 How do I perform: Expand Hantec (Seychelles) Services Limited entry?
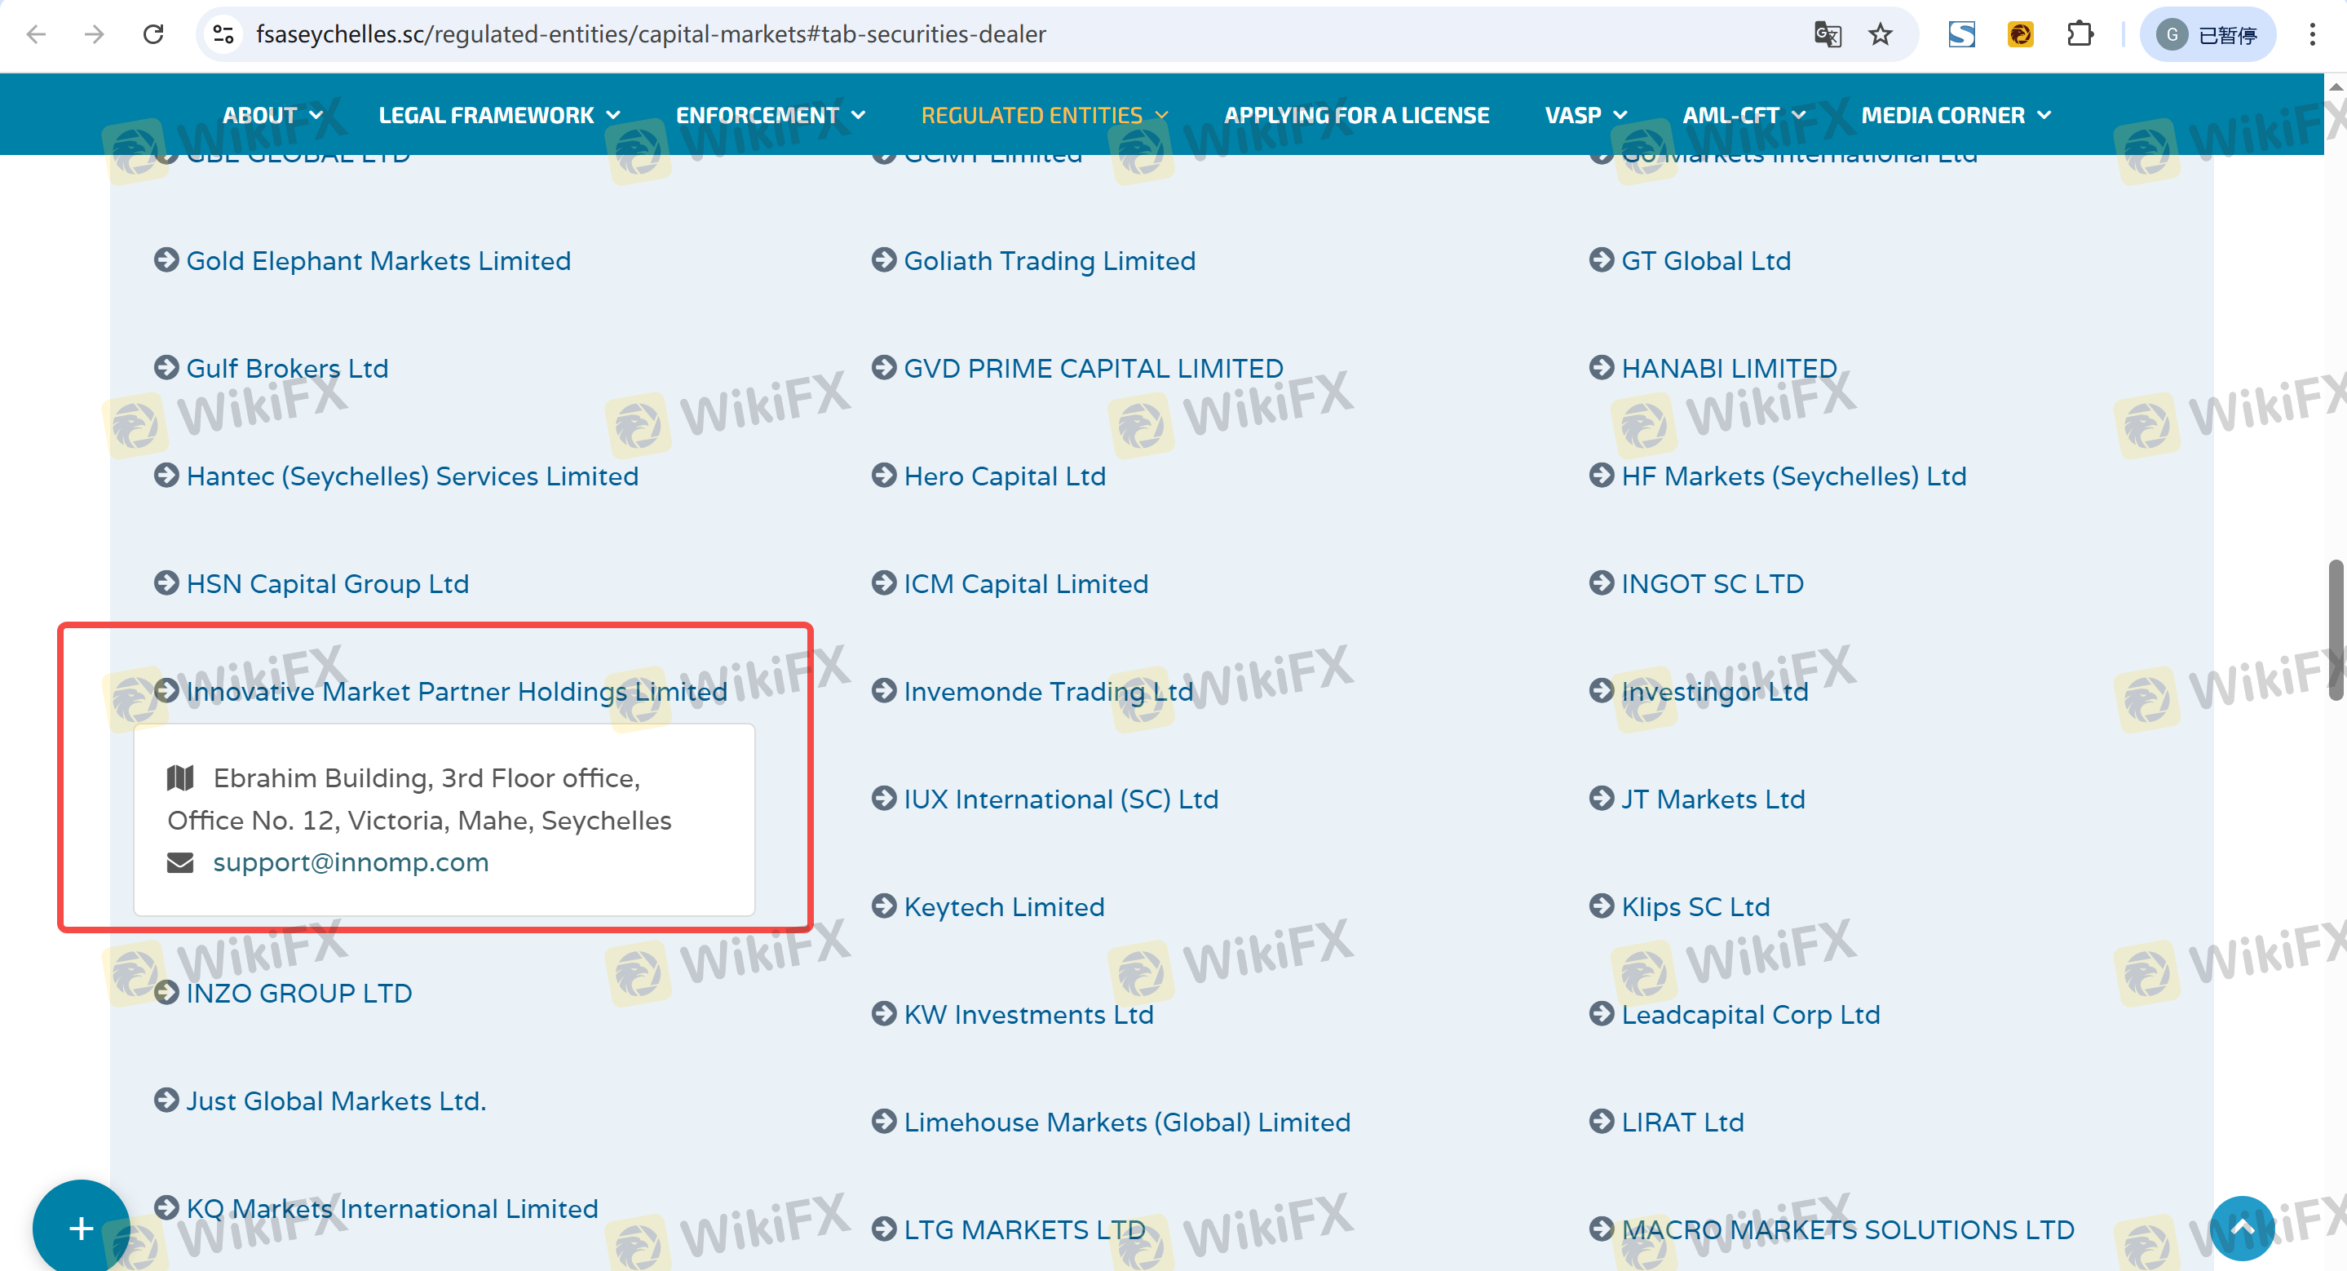click(412, 476)
